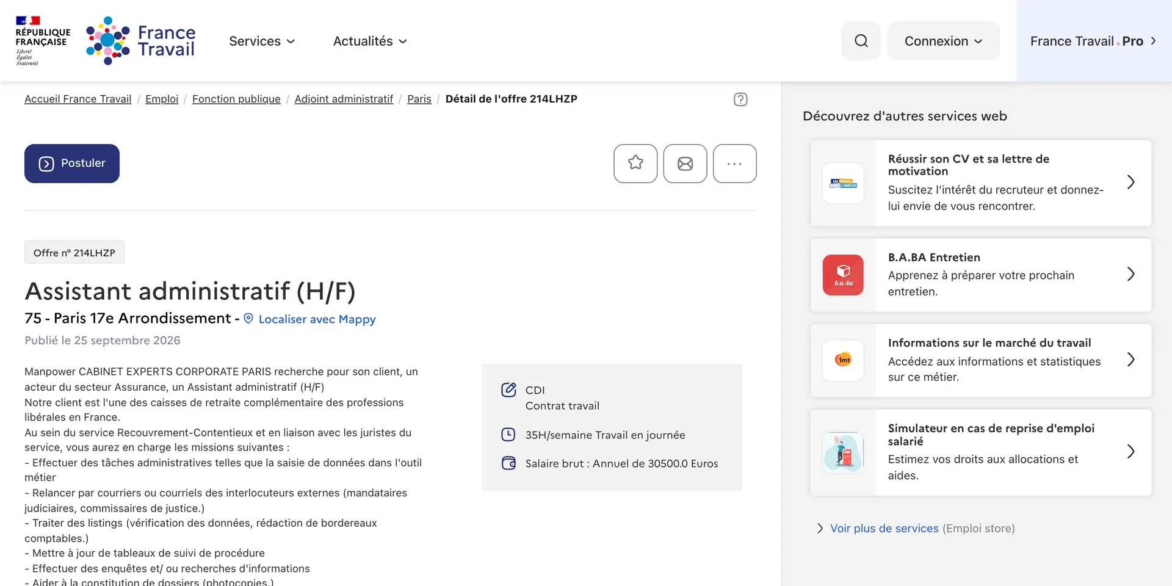Click Localiser avec Mappy link
The image size is (1172, 586).
(317, 319)
